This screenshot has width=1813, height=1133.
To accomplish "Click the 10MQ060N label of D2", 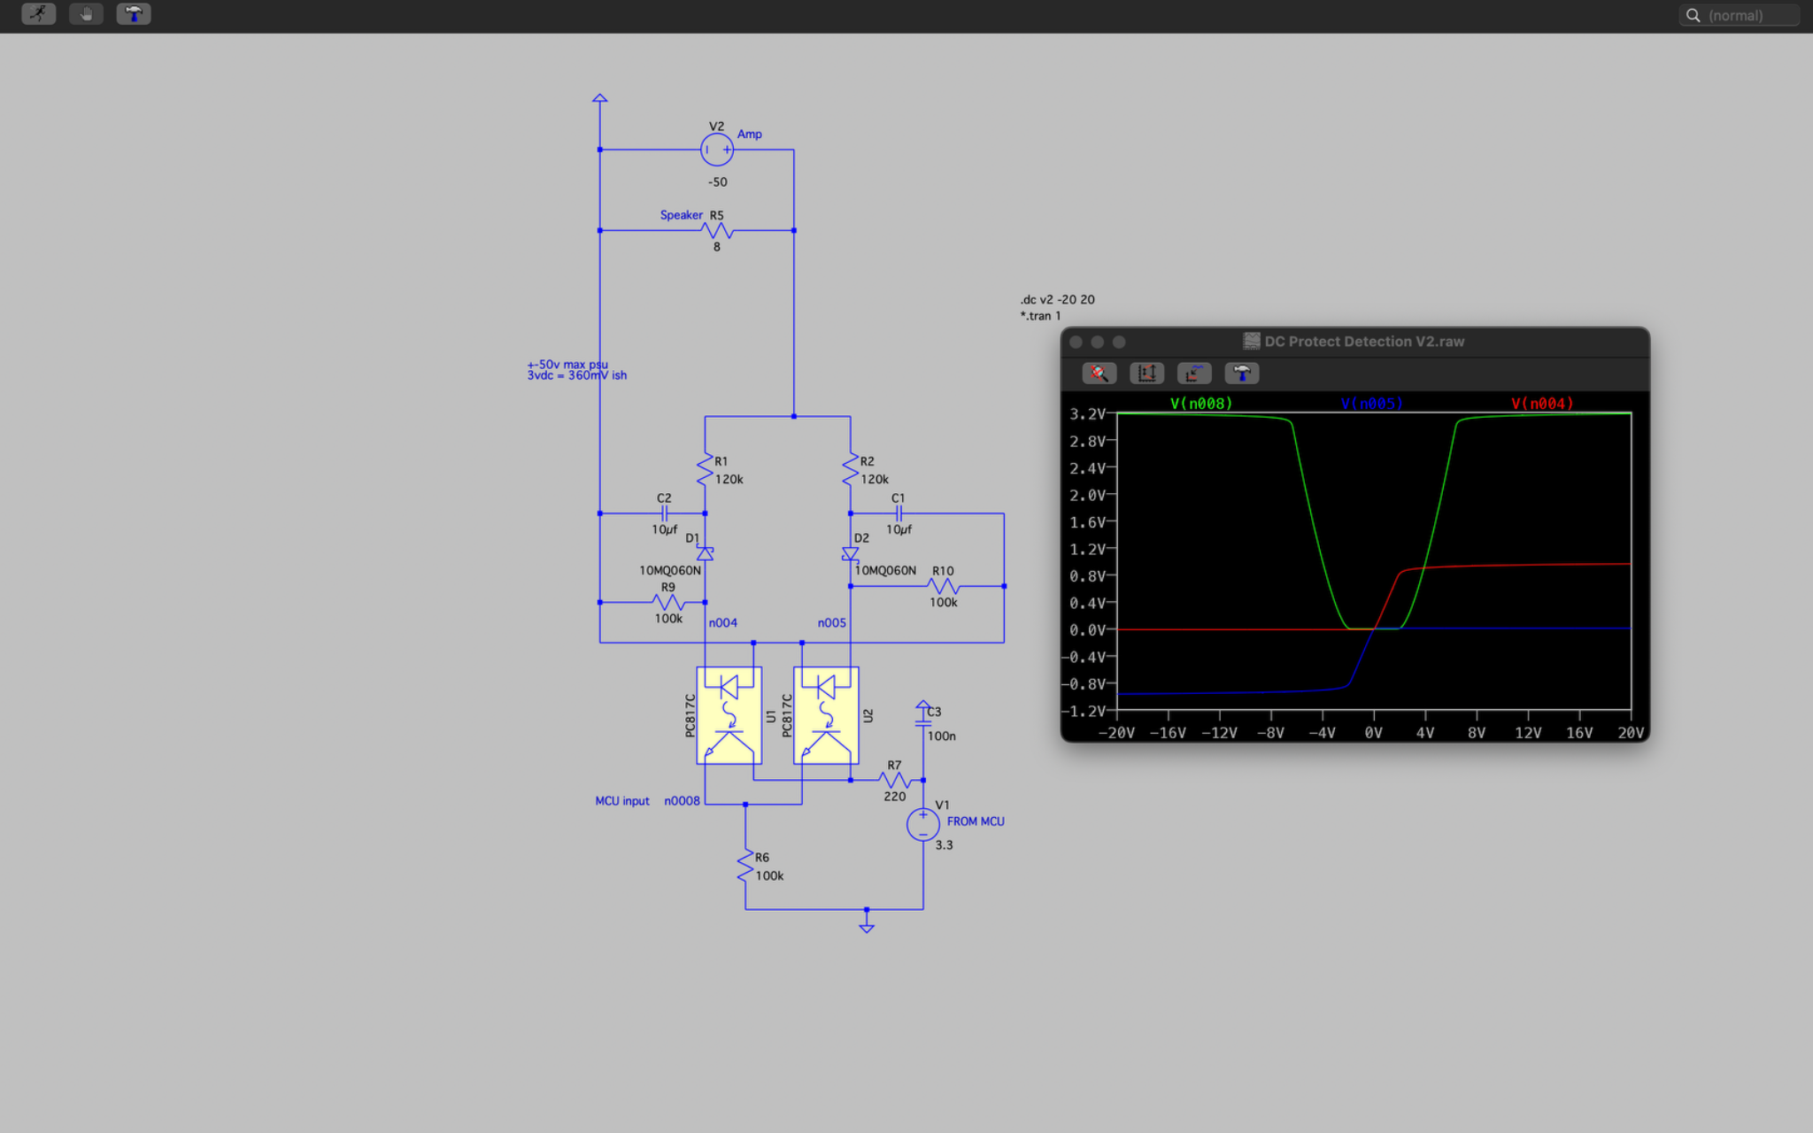I will pyautogui.click(x=886, y=571).
